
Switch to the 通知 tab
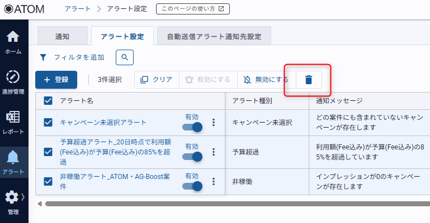62,37
